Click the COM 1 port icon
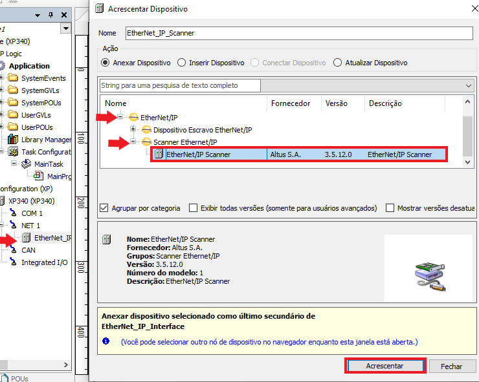 (x=13, y=213)
